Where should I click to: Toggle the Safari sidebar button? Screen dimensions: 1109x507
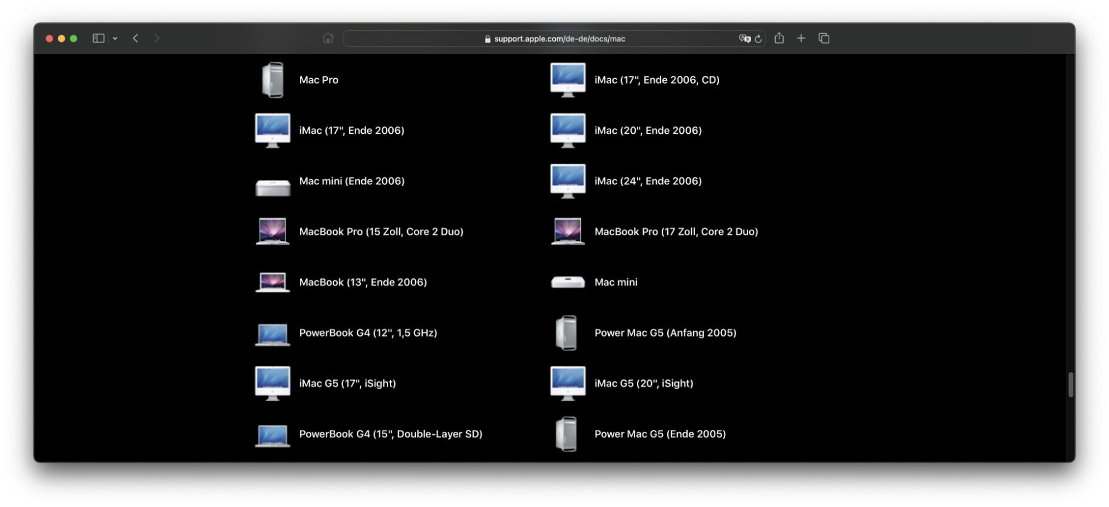pyautogui.click(x=98, y=38)
